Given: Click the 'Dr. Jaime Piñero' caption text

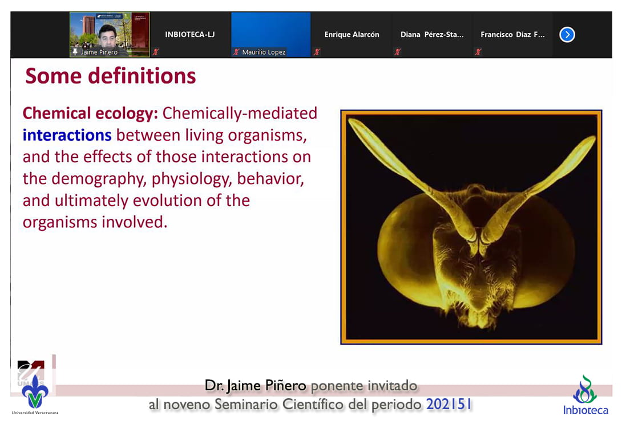Looking at the screenshot, I should click(256, 386).
